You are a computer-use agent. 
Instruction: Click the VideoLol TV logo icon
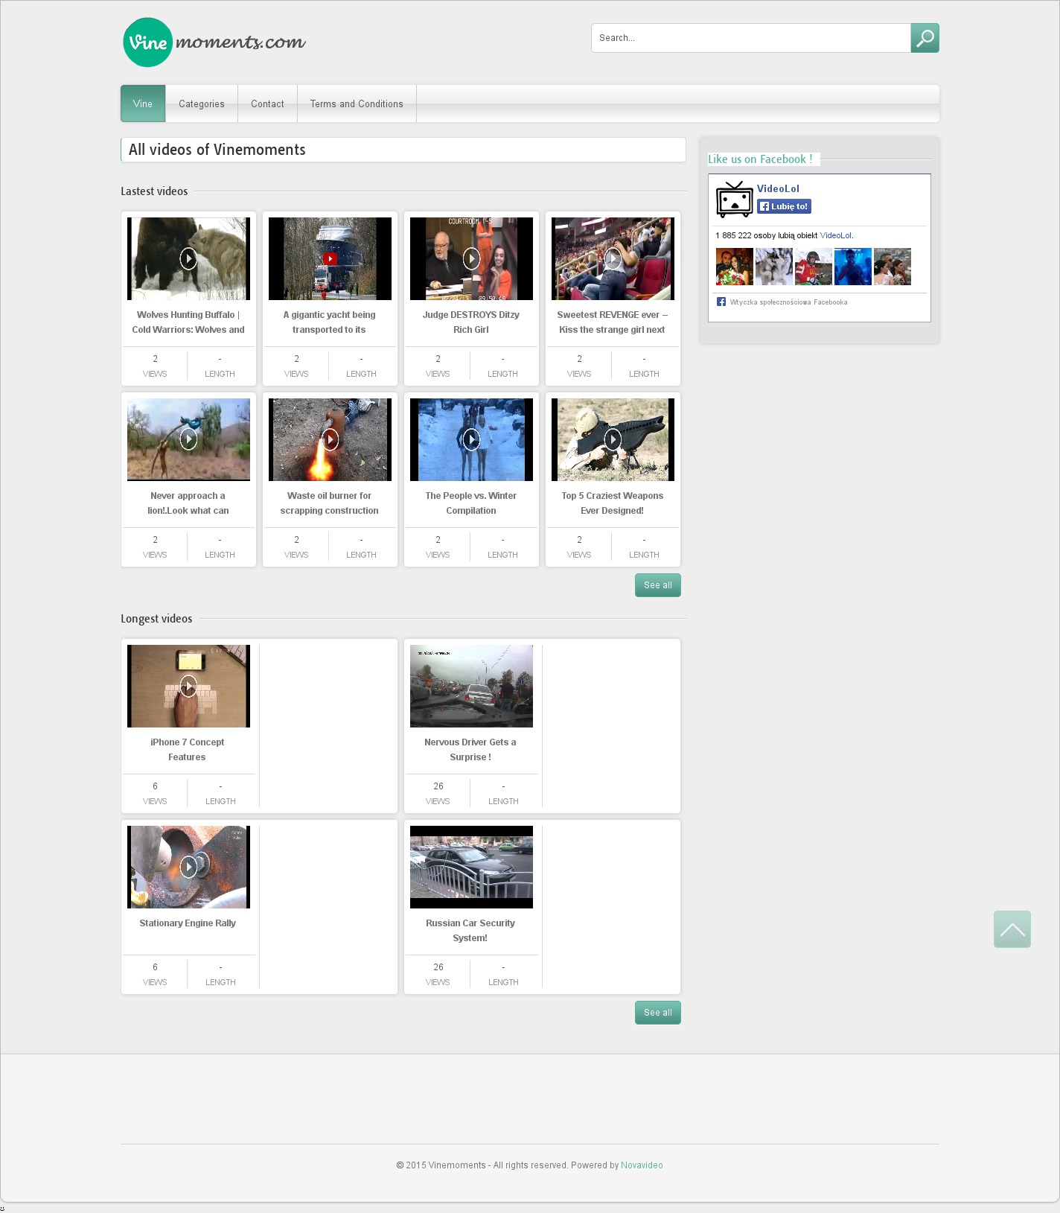[x=734, y=200]
